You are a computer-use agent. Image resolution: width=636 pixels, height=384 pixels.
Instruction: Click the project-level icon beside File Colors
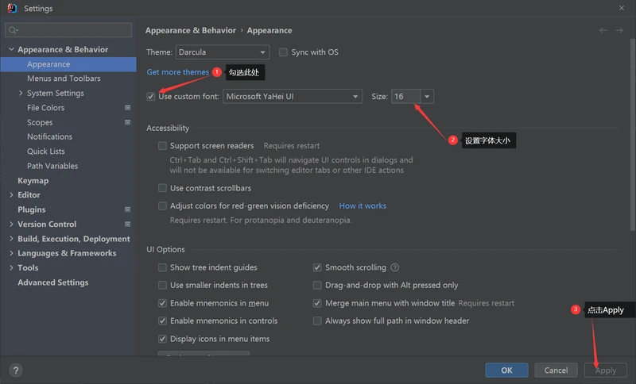(127, 108)
